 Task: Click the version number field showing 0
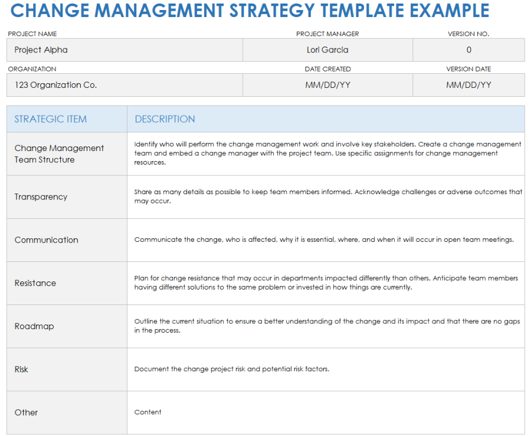[x=468, y=50]
